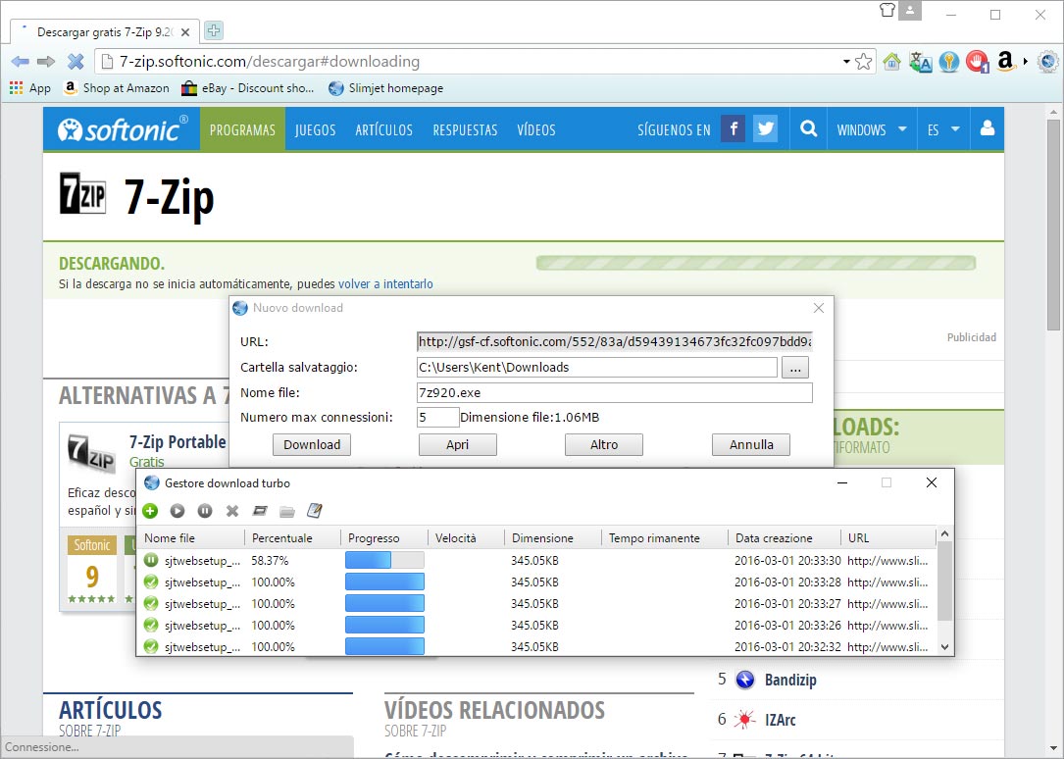
Task: Click the add new download green plus icon
Action: pos(151,511)
